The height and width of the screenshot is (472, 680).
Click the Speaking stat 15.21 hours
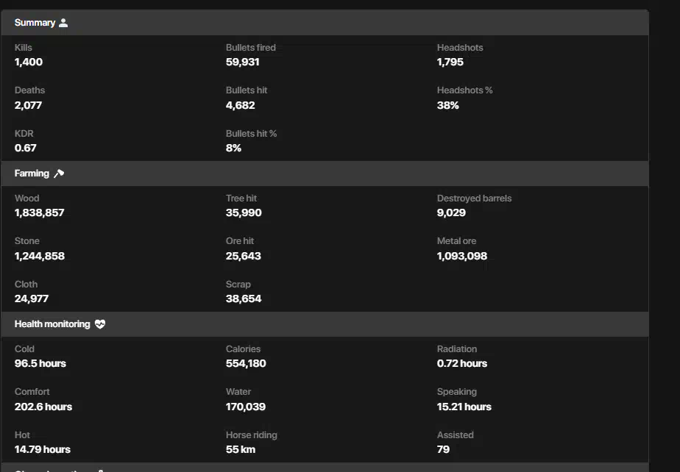click(x=464, y=407)
